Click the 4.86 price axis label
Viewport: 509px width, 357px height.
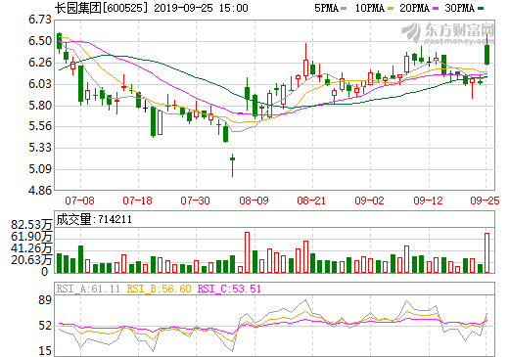[40, 190]
